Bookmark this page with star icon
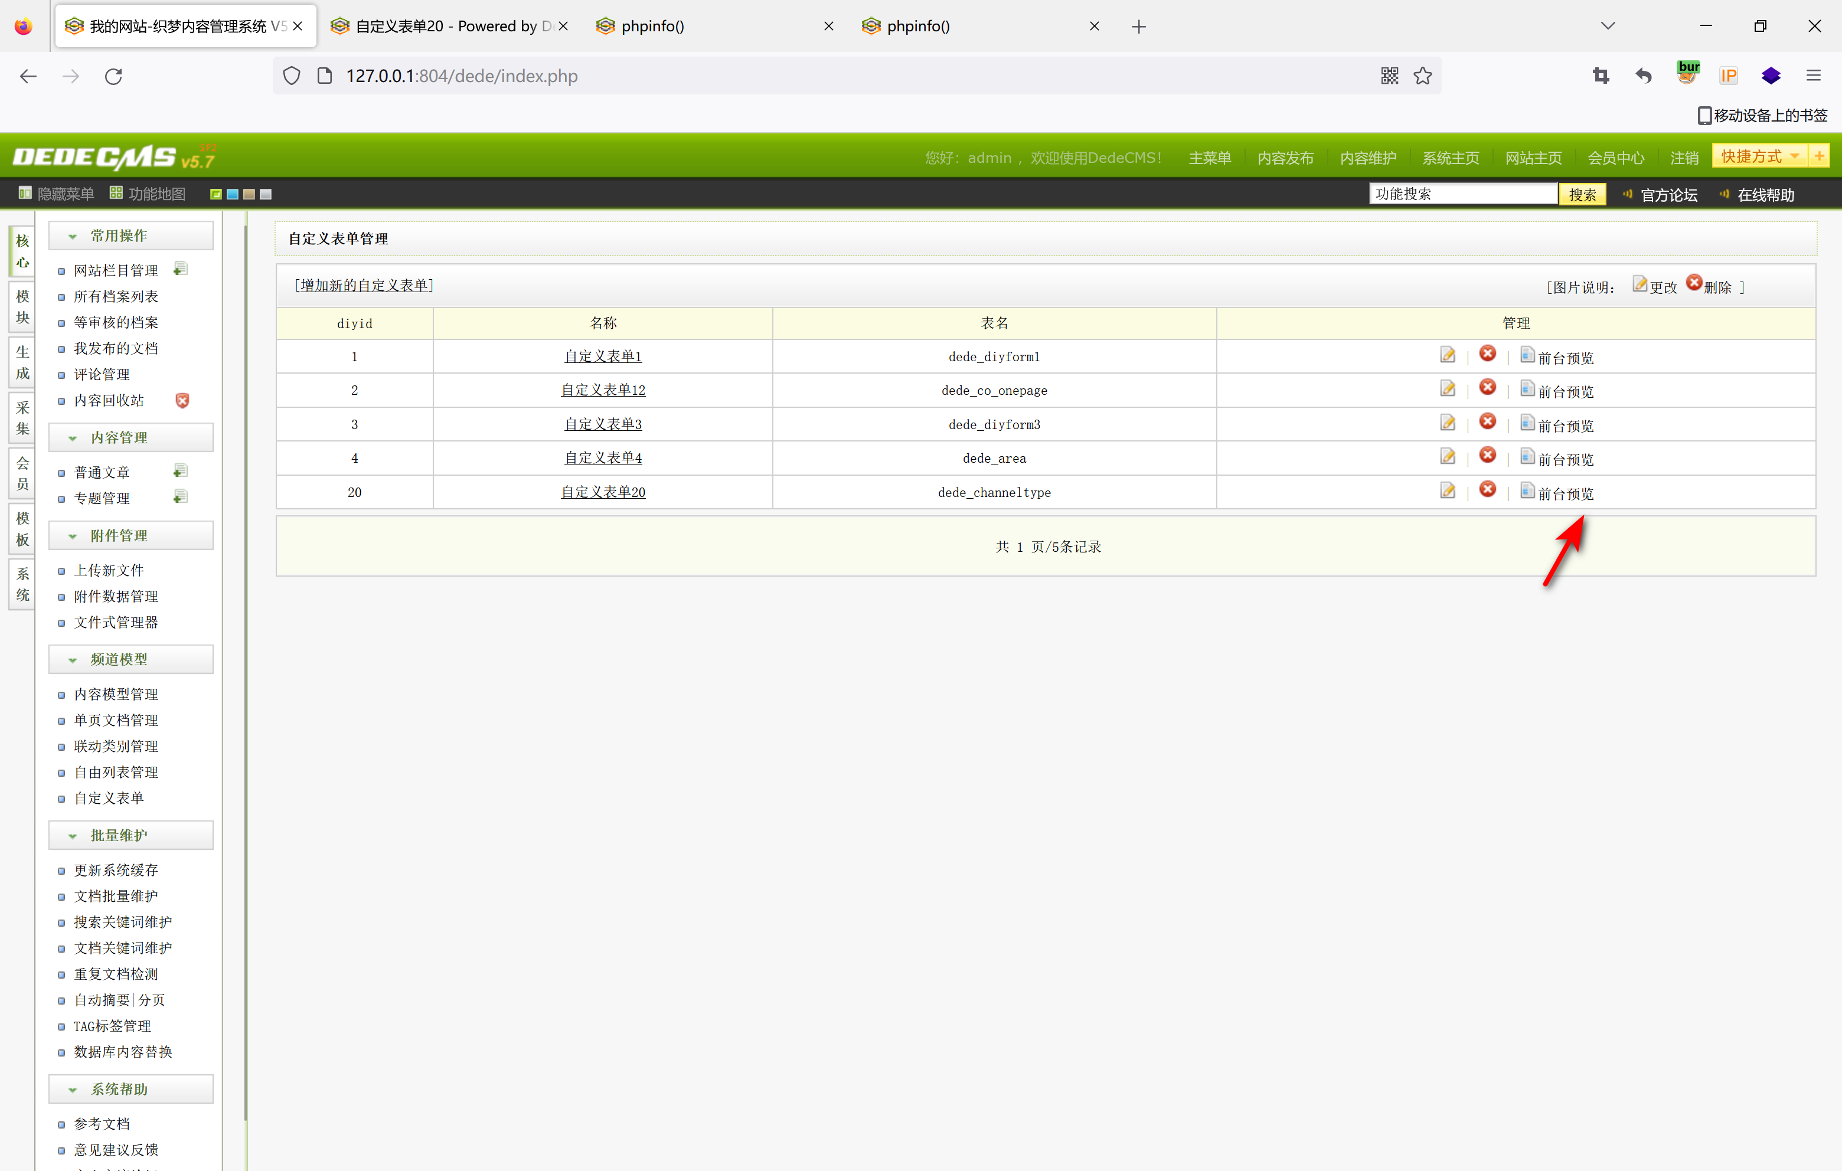Viewport: 1842px width, 1171px height. (x=1422, y=76)
